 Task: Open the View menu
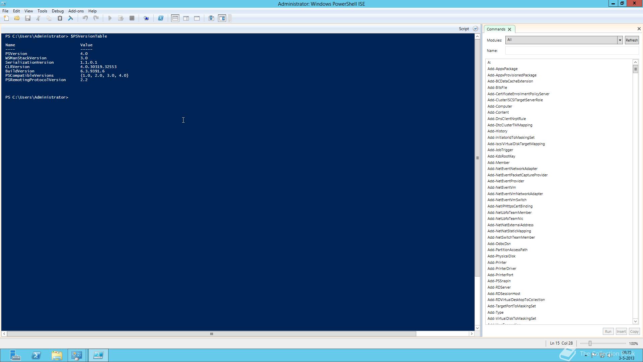point(28,11)
